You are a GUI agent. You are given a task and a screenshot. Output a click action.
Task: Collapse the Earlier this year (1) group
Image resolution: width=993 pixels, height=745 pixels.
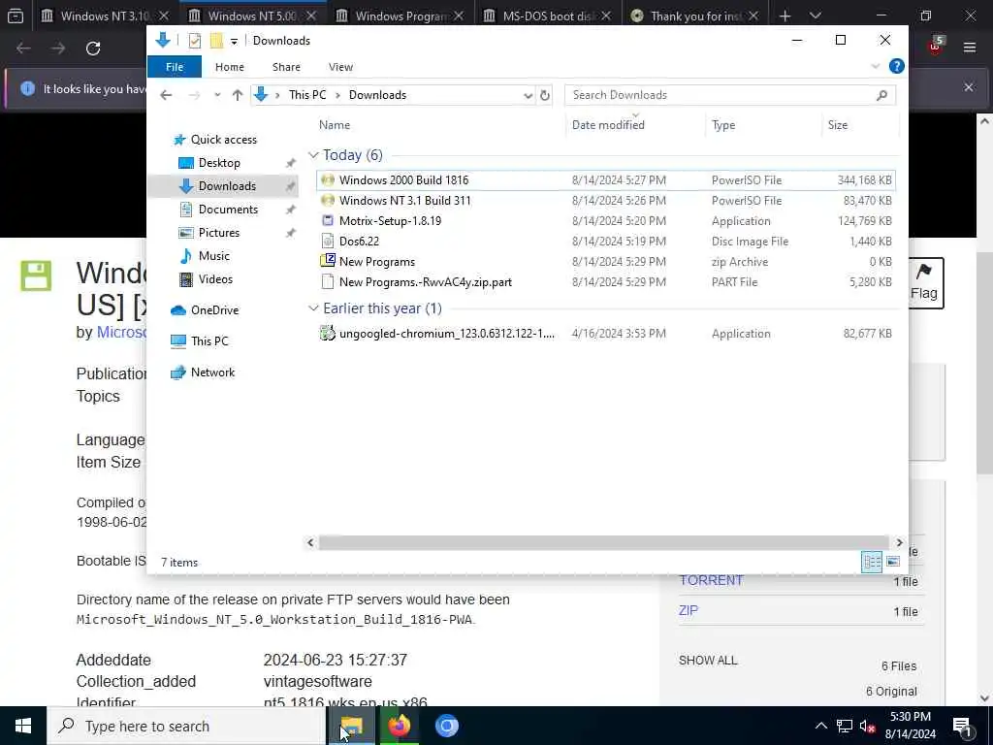(313, 308)
